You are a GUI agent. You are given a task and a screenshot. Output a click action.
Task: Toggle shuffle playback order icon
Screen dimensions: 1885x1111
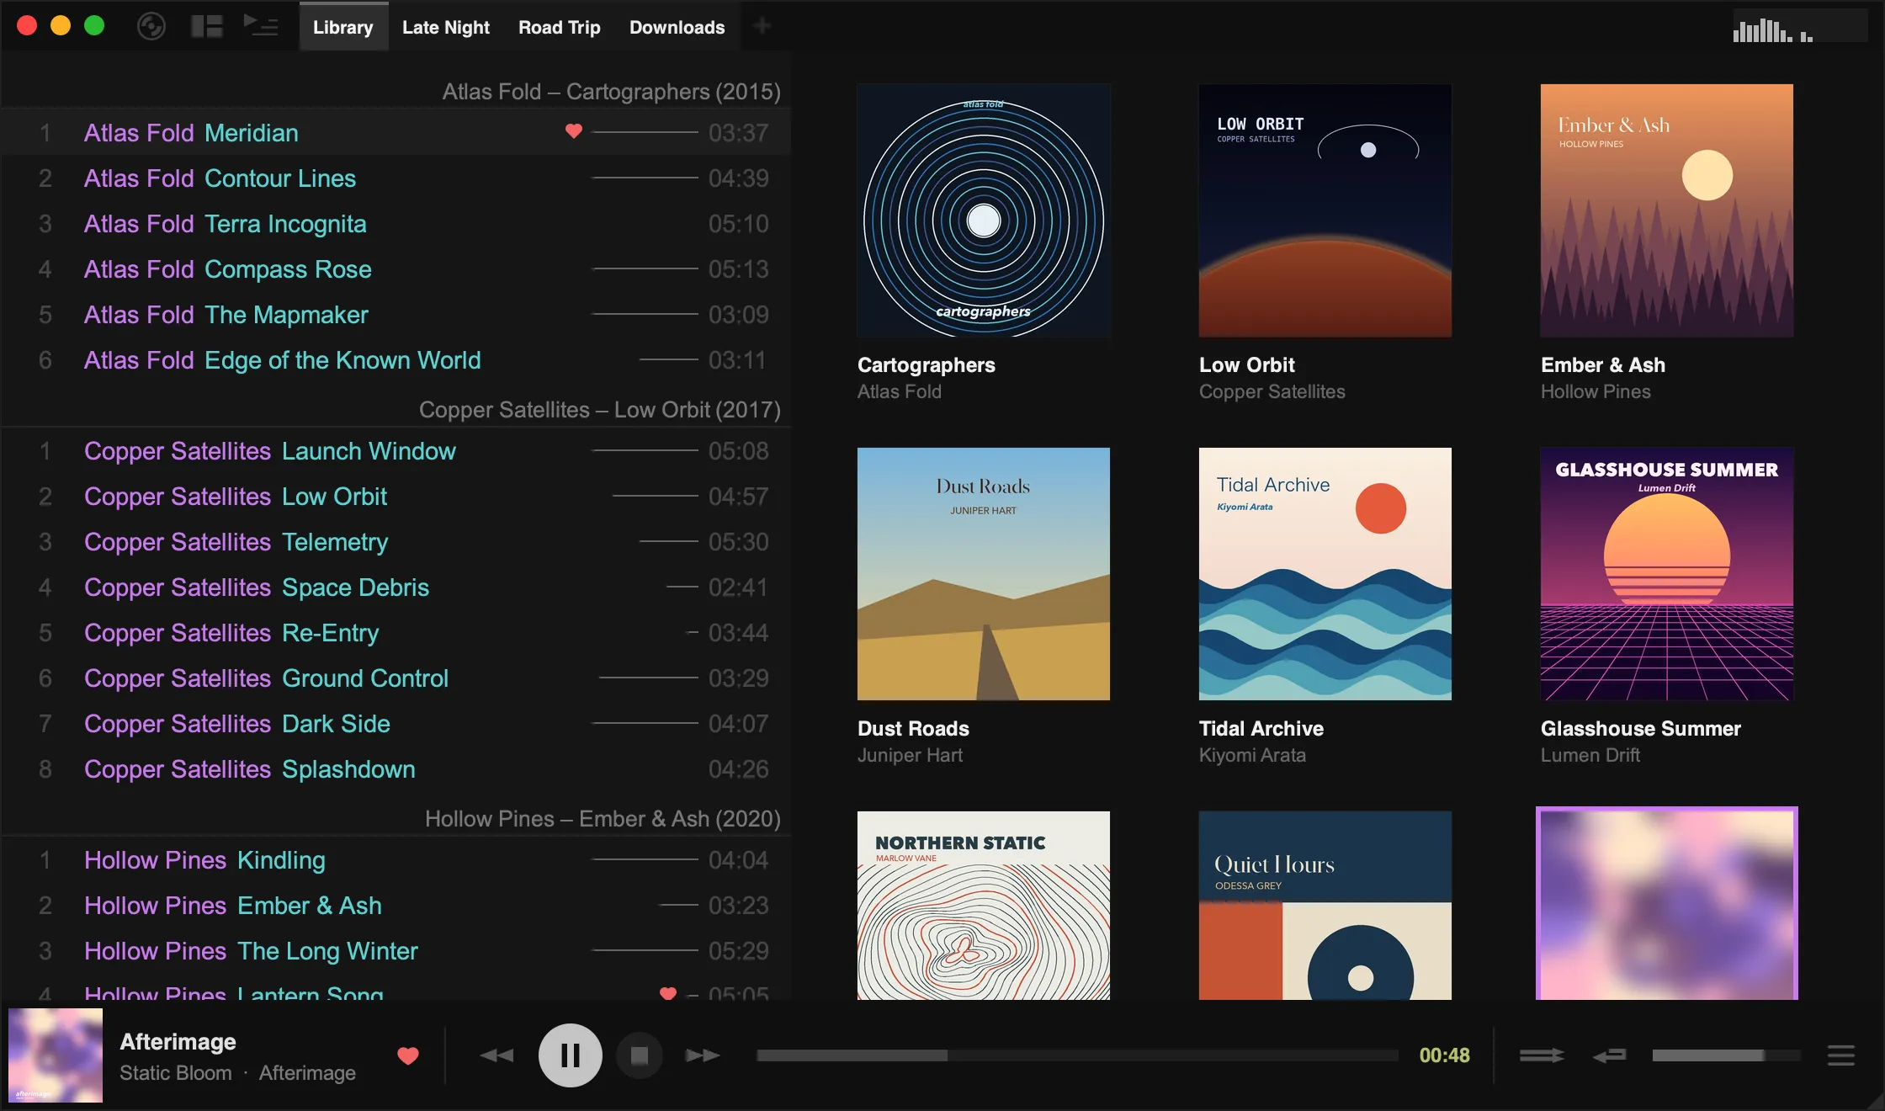[1542, 1055]
